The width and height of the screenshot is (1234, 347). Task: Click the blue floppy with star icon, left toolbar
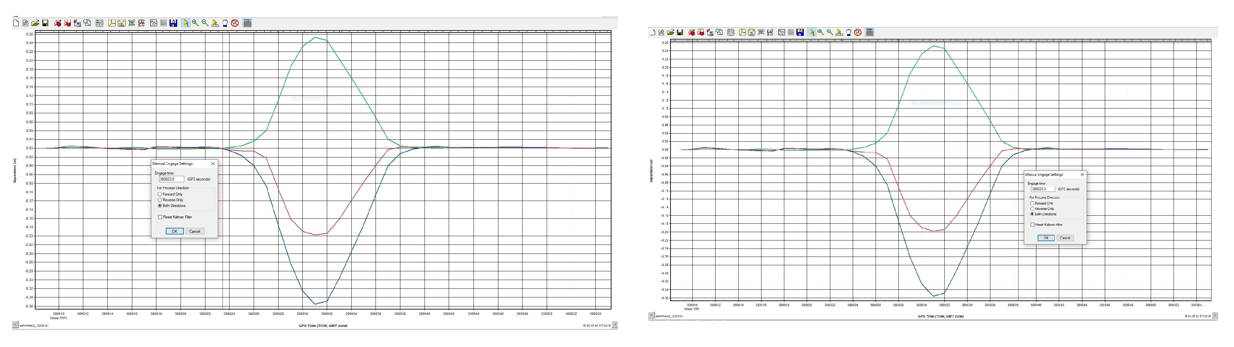click(174, 23)
